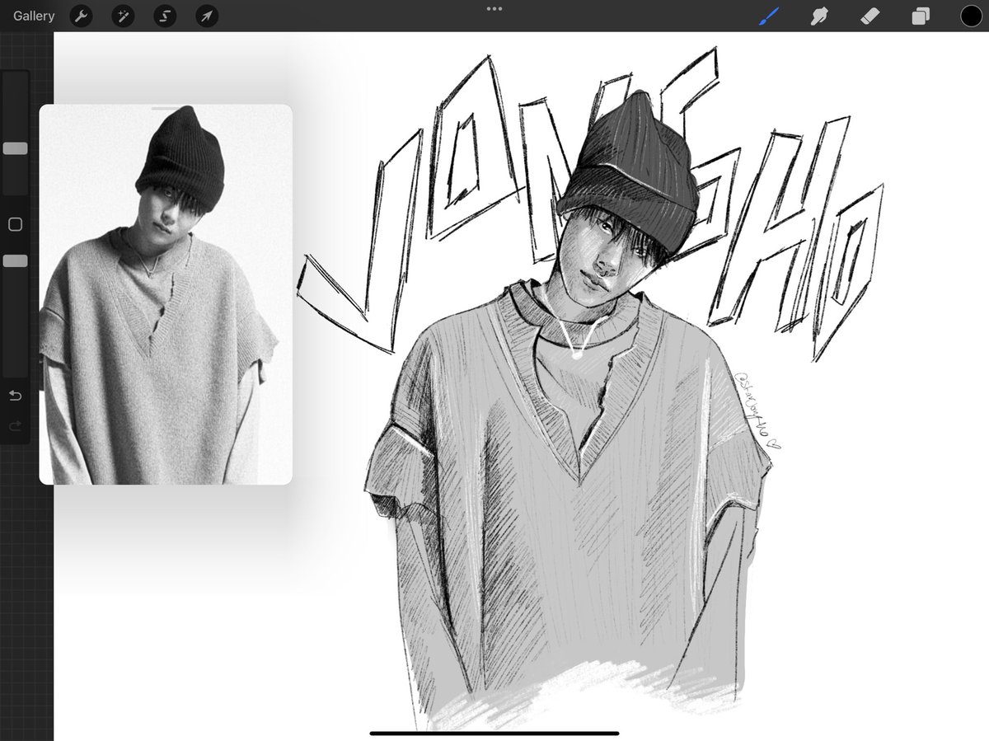The height and width of the screenshot is (741, 989).
Task: Open the Actions wrench menu
Action: coord(81,16)
